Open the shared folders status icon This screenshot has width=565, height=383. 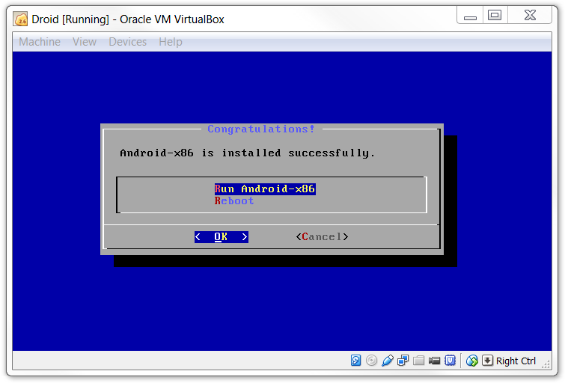coord(419,361)
